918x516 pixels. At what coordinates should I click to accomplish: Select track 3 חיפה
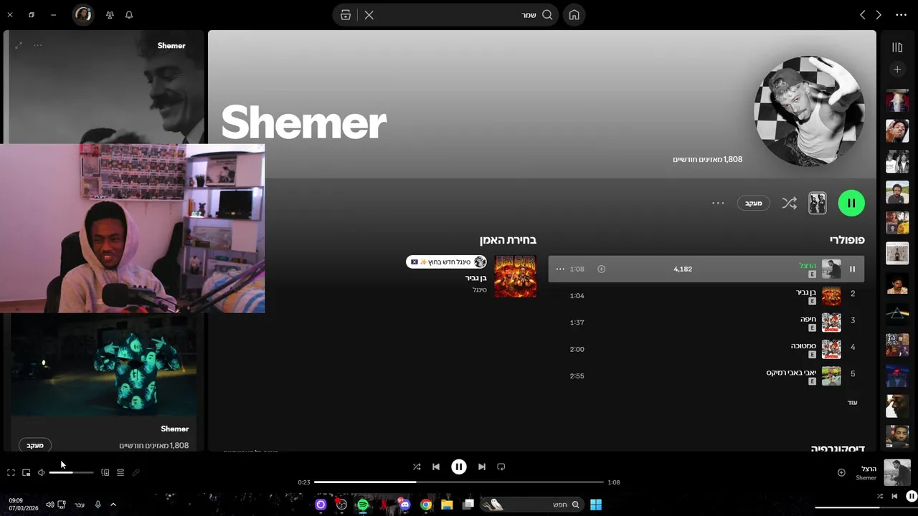pos(706,322)
